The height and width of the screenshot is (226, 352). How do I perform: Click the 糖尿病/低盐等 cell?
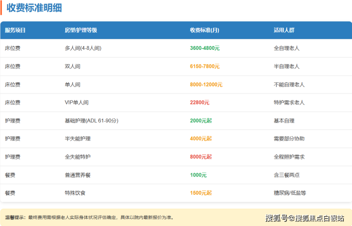(290, 193)
